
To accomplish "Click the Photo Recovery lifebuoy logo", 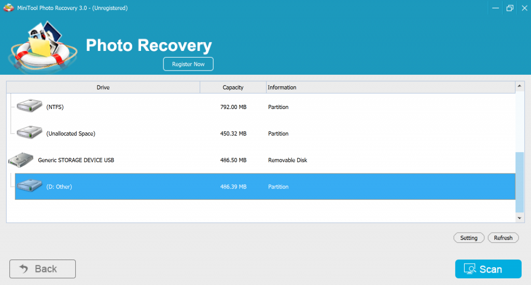I will pos(44,47).
